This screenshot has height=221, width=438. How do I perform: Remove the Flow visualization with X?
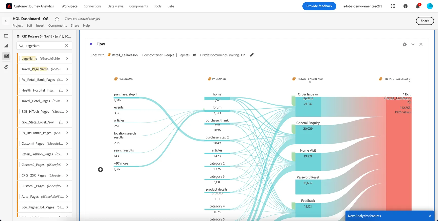(421, 44)
